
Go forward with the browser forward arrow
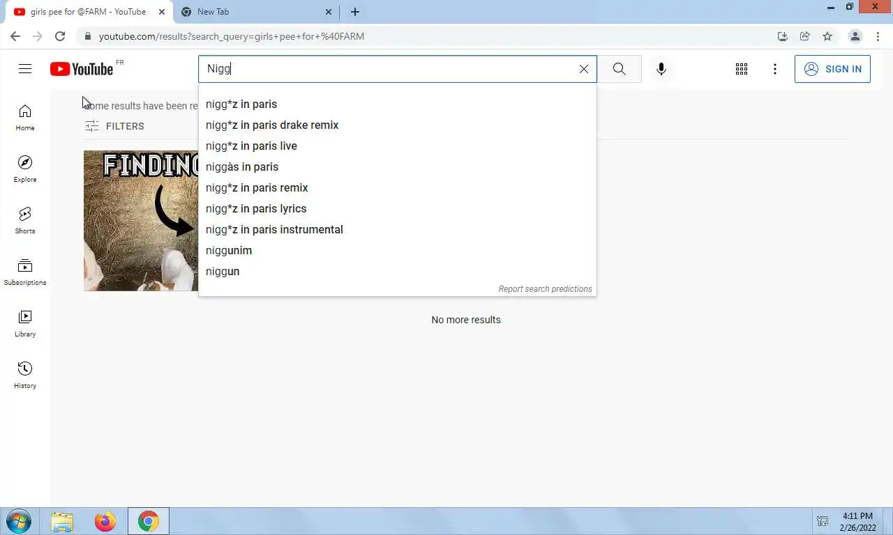pyautogui.click(x=38, y=36)
